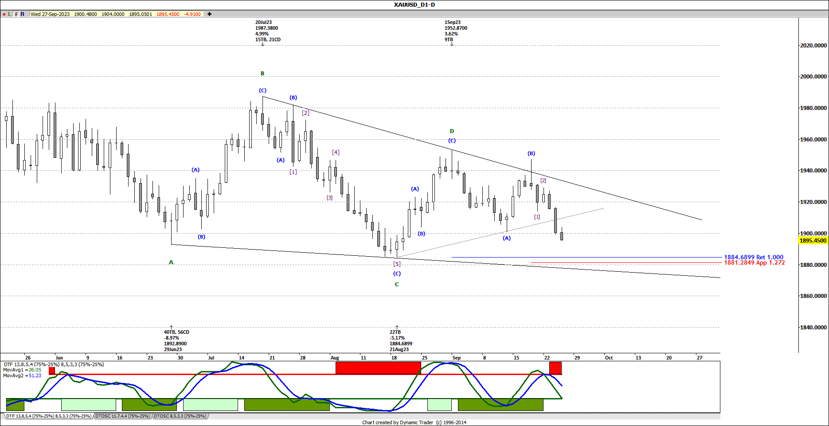This screenshot has height=426, width=829.
Task: Toggle the L button in top toolbar
Action: click(10, 14)
